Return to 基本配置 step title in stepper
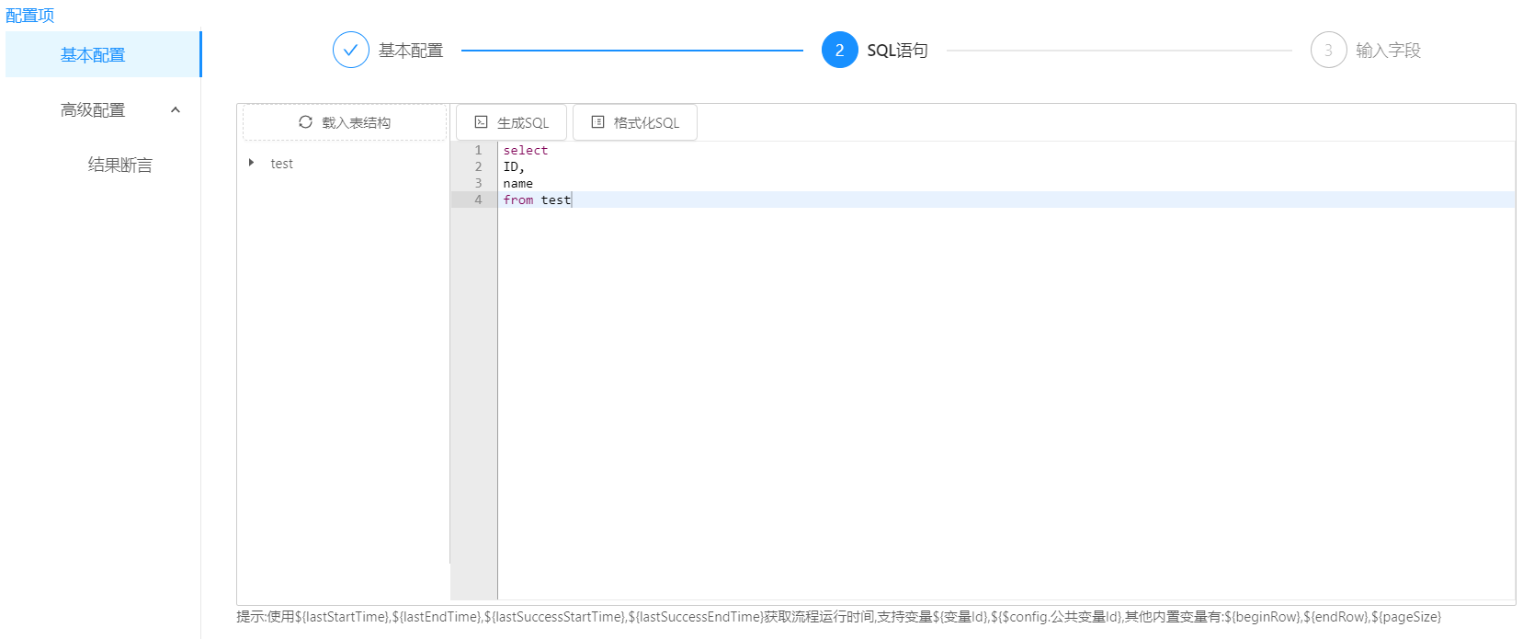The image size is (1534, 639). (411, 51)
